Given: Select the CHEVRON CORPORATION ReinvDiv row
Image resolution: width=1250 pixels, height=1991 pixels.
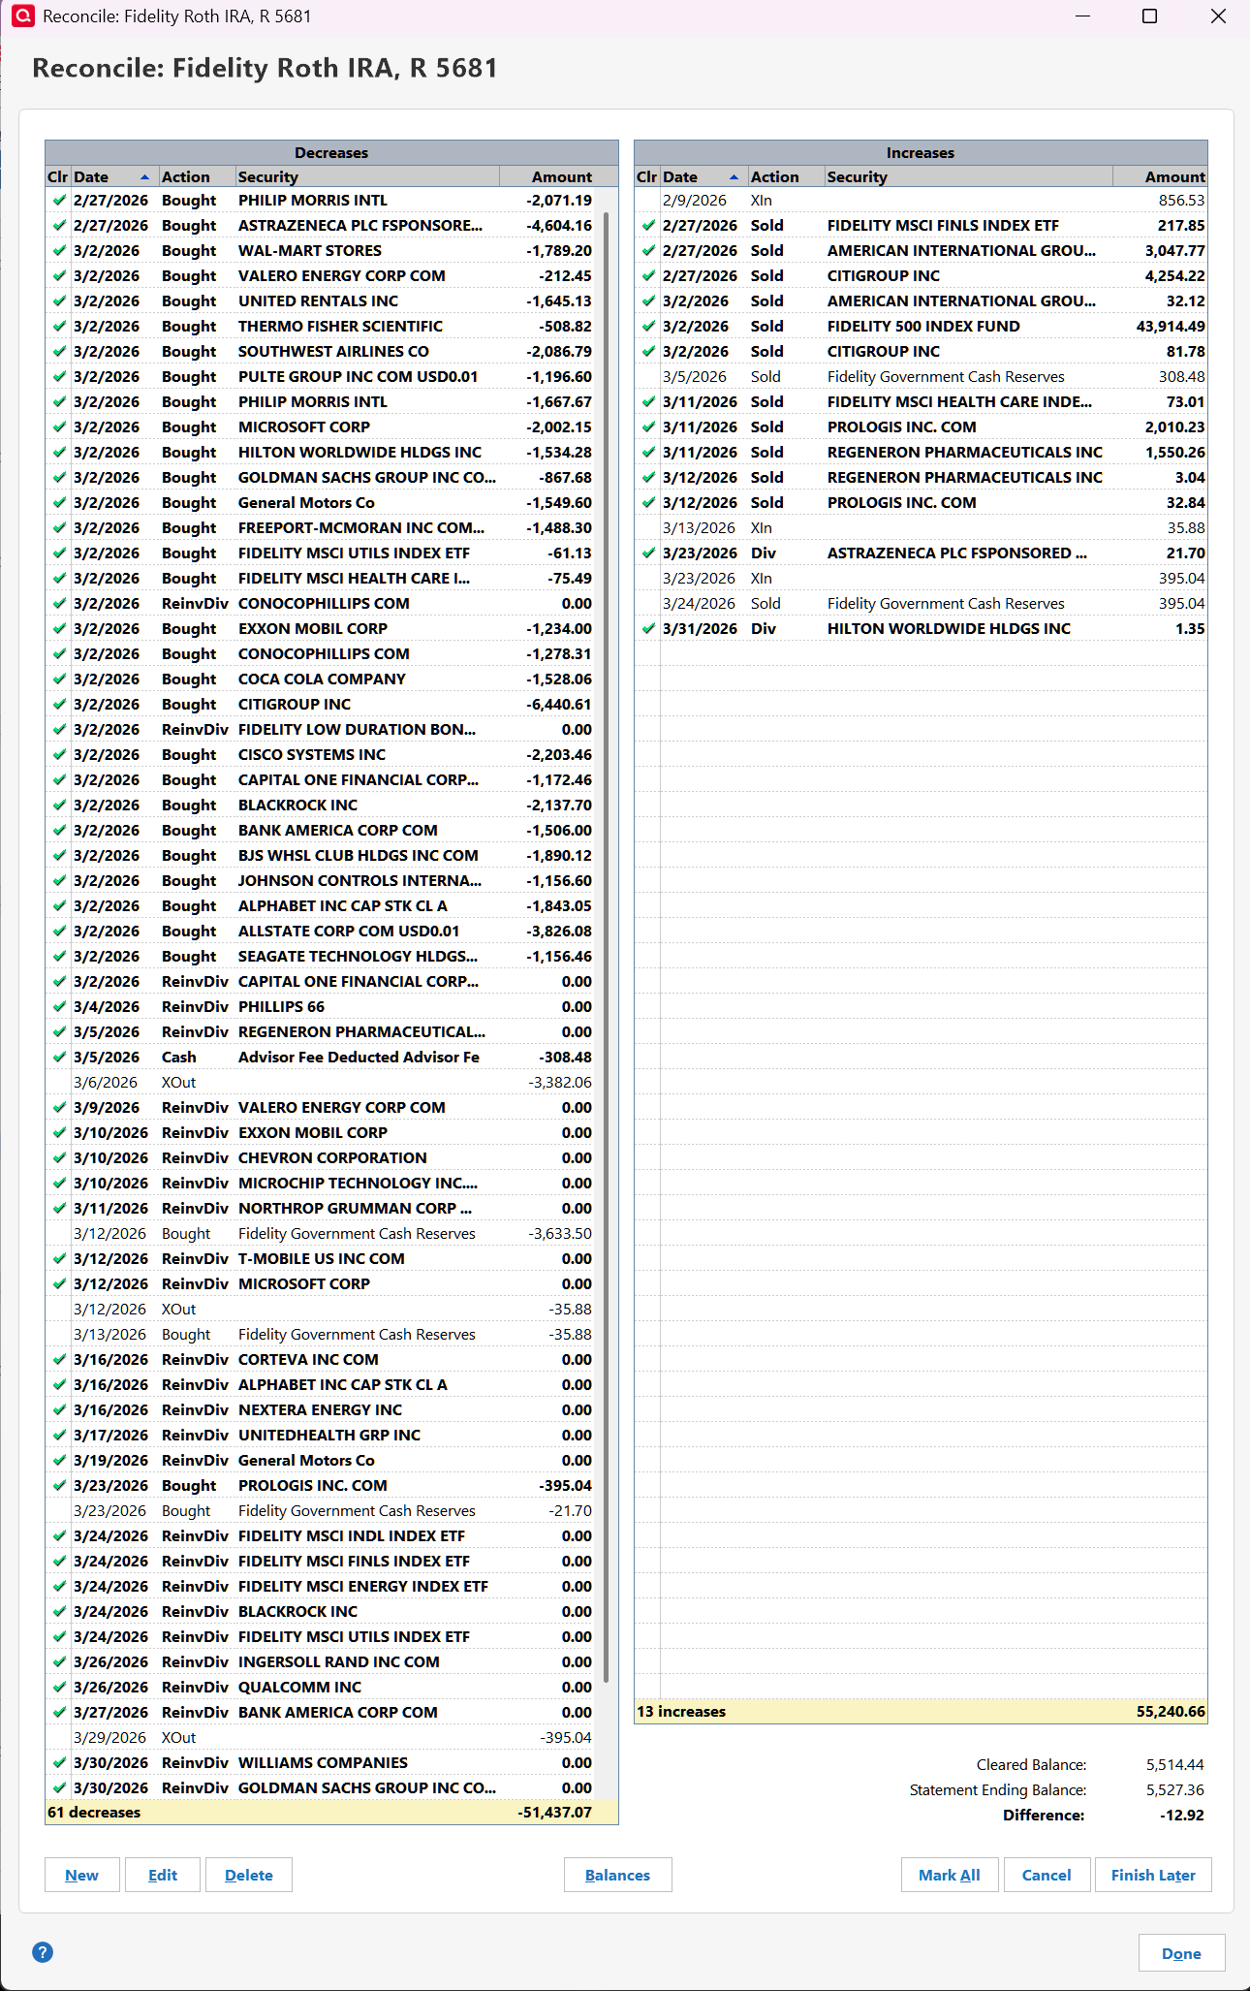Looking at the screenshot, I should 321,1157.
